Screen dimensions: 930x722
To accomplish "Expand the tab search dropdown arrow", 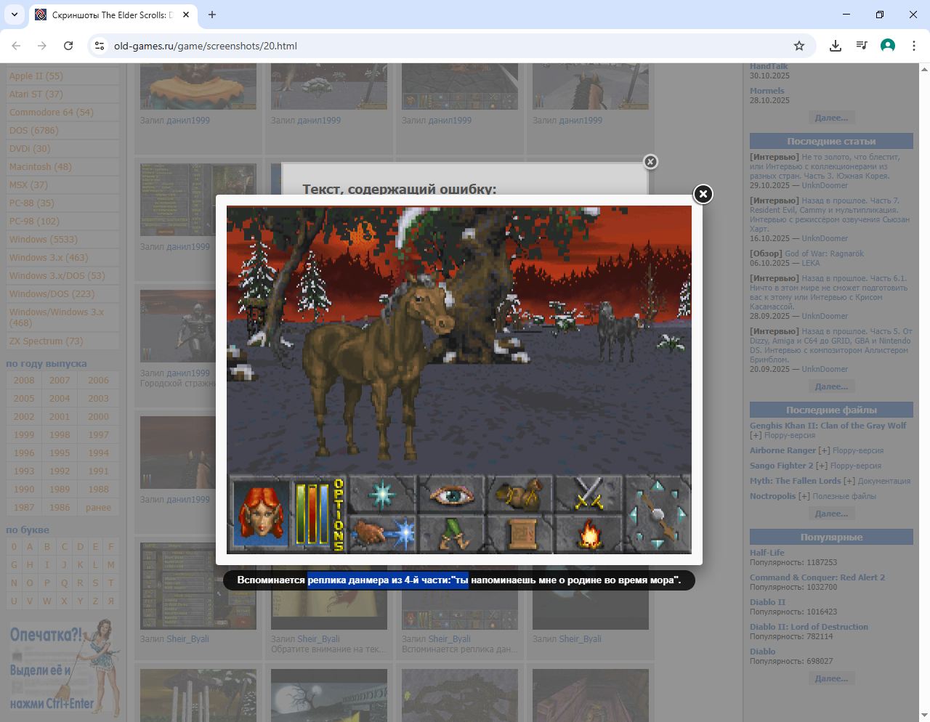I will click(15, 15).
